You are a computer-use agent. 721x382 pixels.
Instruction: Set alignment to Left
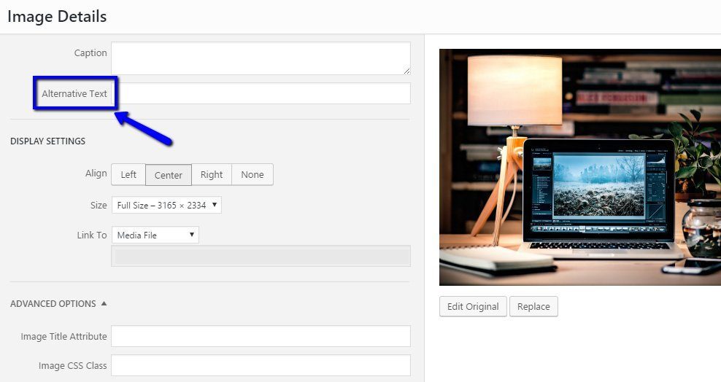tap(128, 174)
